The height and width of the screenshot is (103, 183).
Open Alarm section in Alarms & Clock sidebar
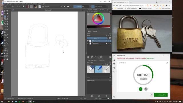[114, 64]
